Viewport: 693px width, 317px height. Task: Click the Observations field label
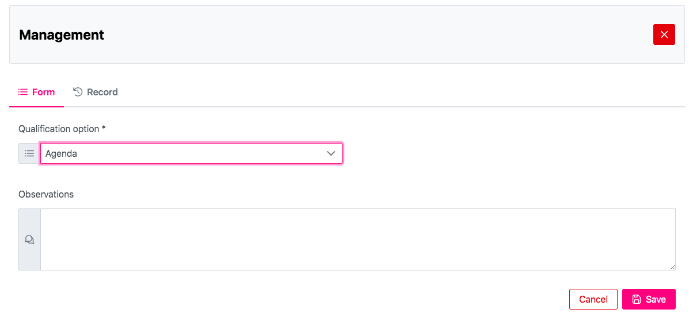coord(46,194)
